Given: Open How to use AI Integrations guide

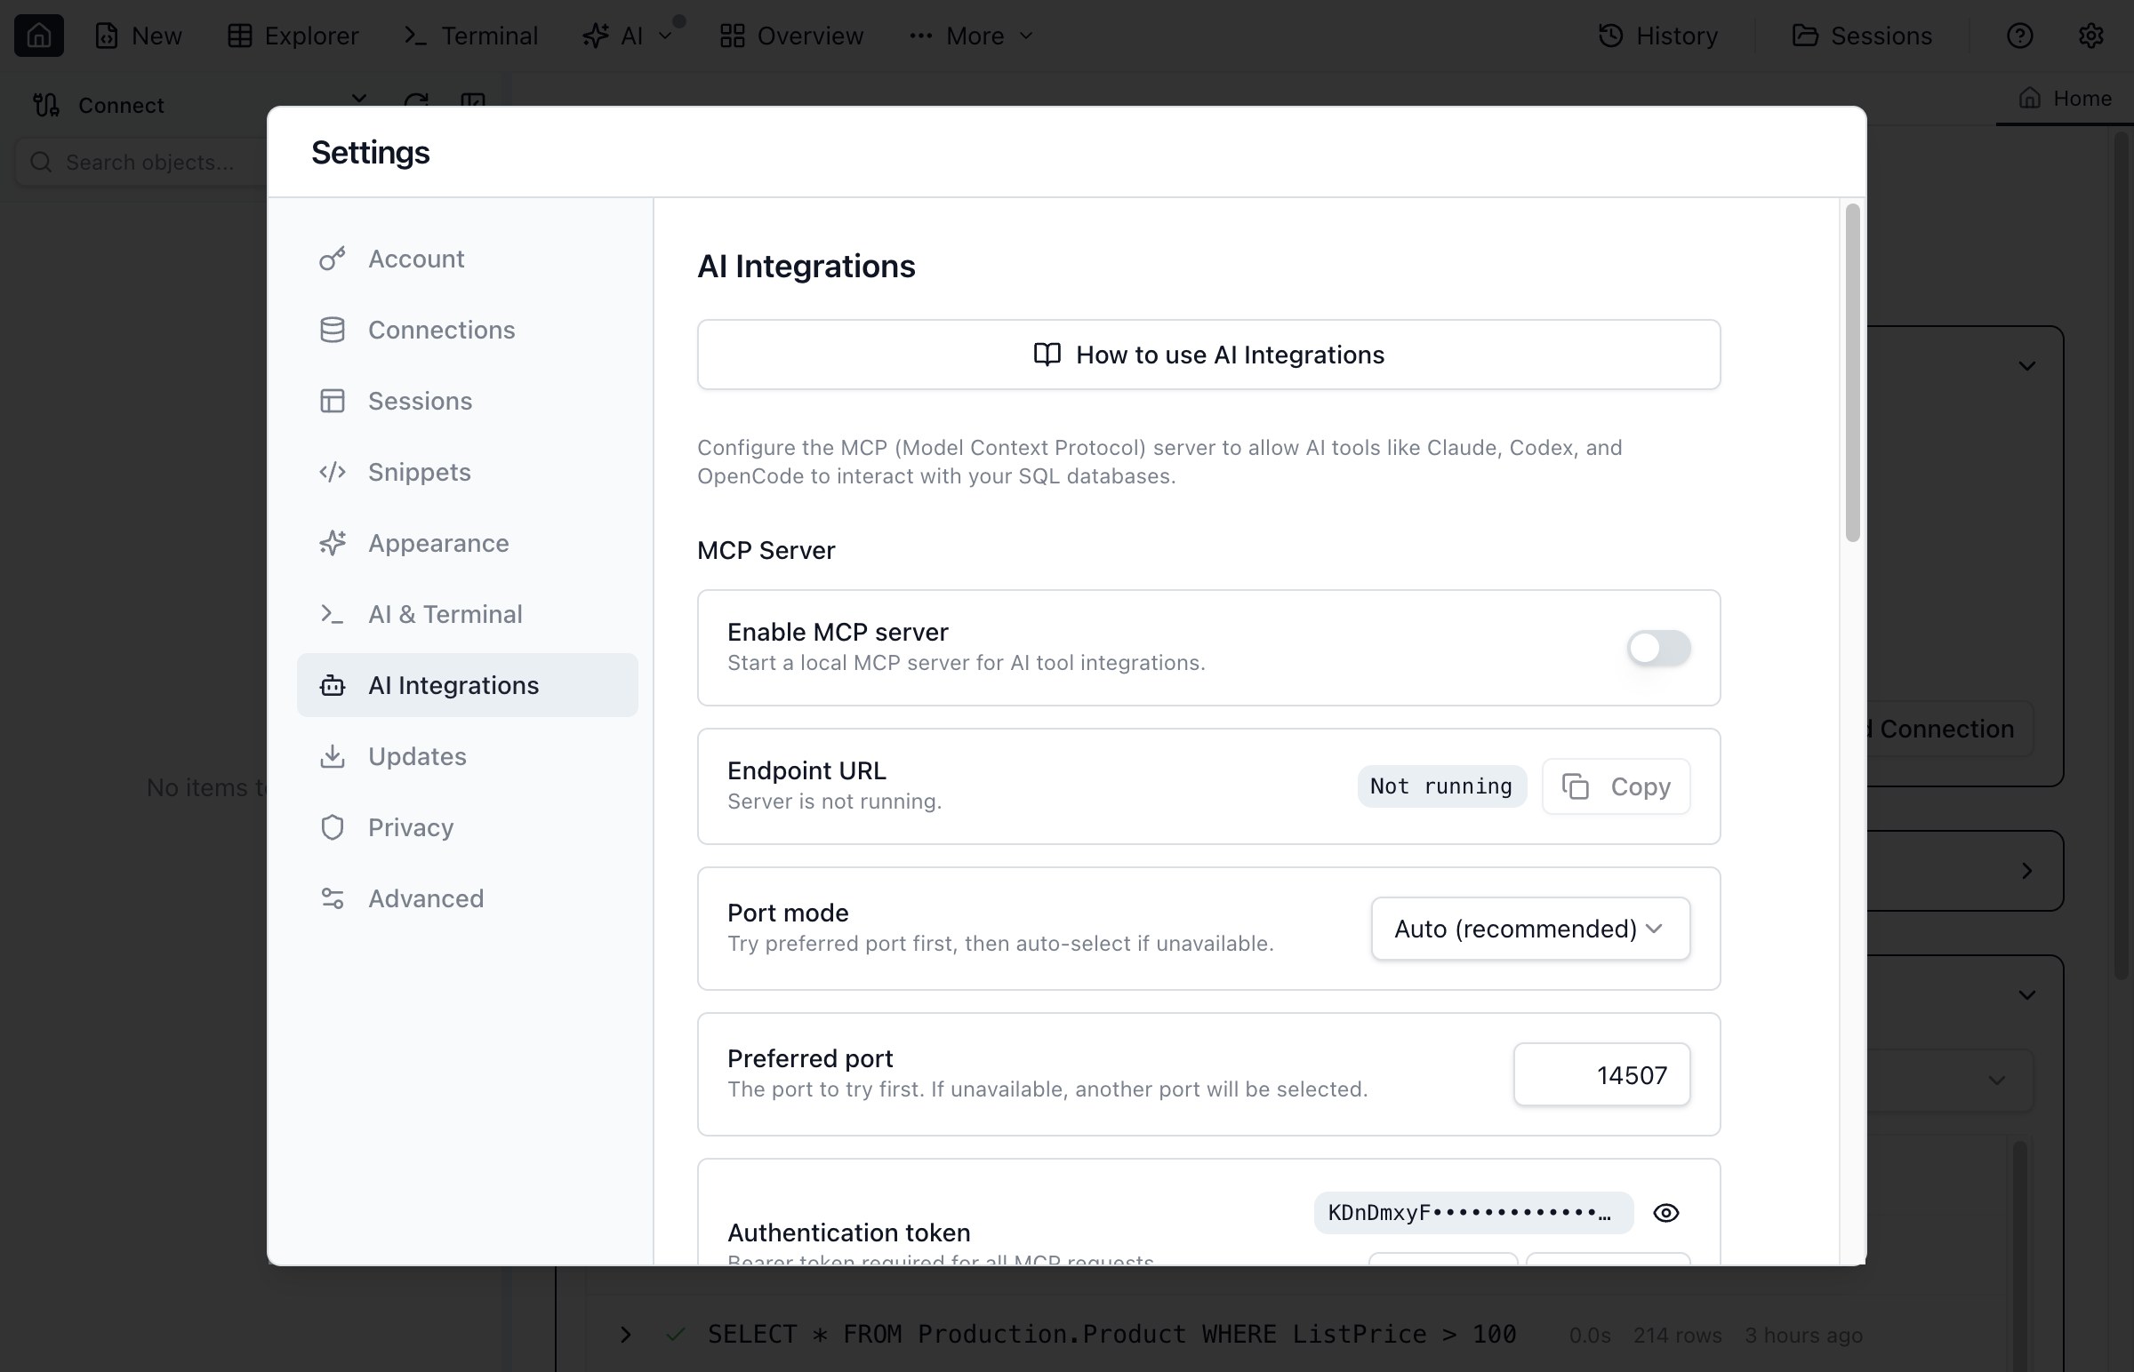Looking at the screenshot, I should (x=1207, y=354).
